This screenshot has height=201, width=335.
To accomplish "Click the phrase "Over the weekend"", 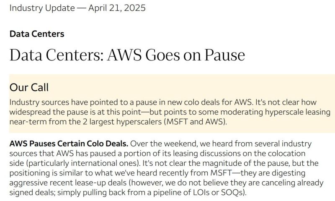I will tap(159, 144).
